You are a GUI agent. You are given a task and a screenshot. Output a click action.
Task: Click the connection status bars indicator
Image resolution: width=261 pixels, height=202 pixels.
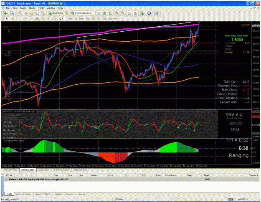pos(231,199)
